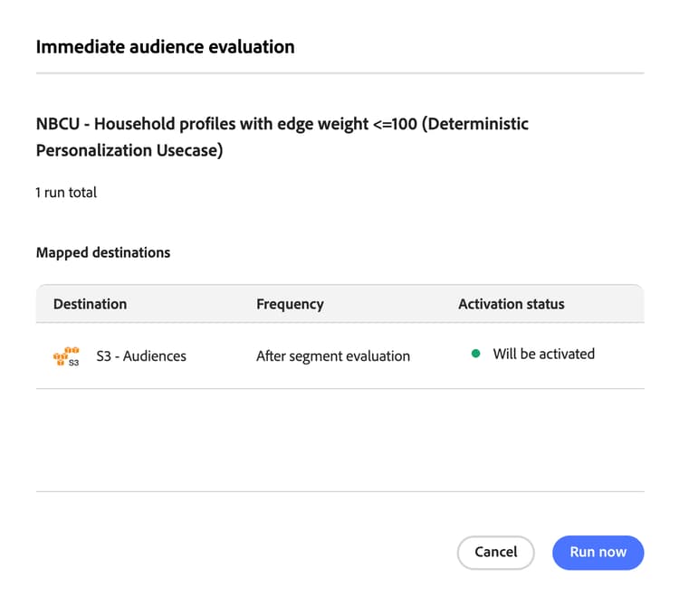This screenshot has width=679, height=606.
Task: Select the Amazon S3 destination icon
Action: [x=66, y=356]
